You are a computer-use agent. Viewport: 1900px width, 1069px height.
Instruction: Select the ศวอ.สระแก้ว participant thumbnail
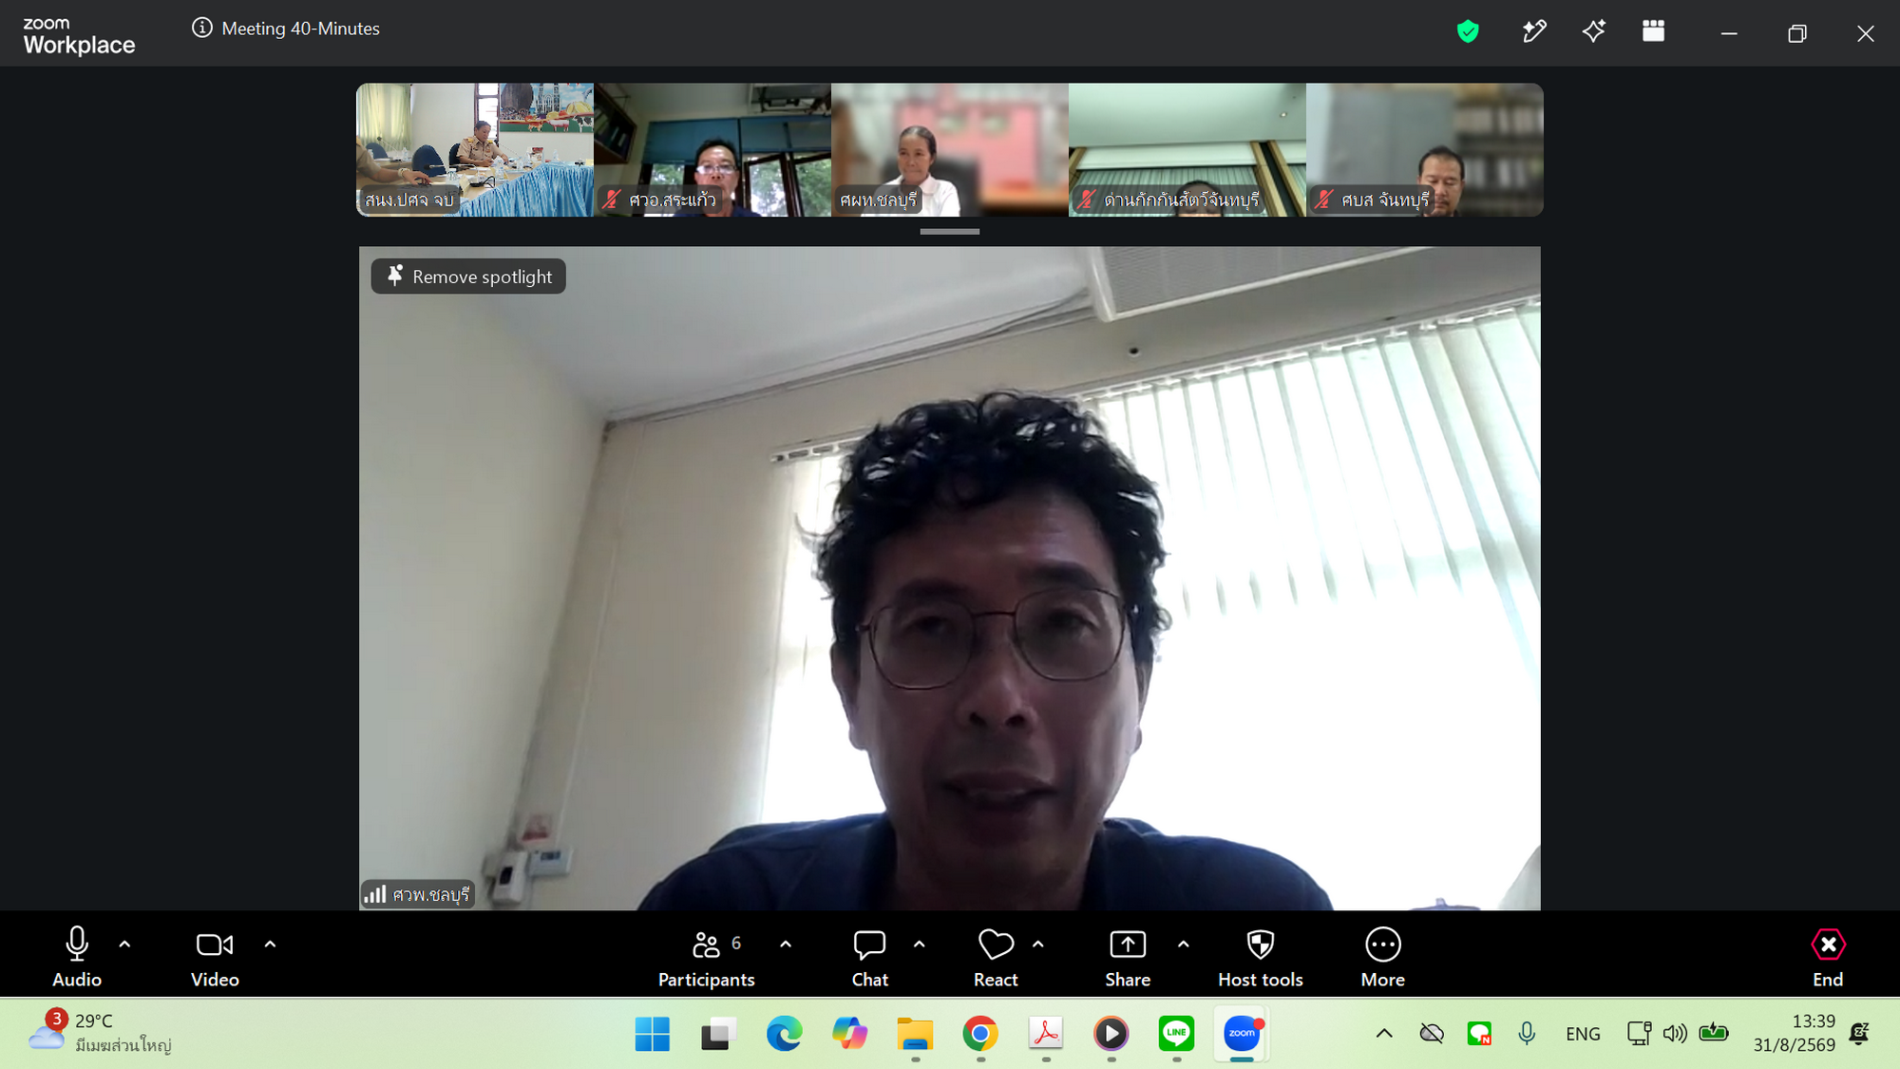click(712, 149)
